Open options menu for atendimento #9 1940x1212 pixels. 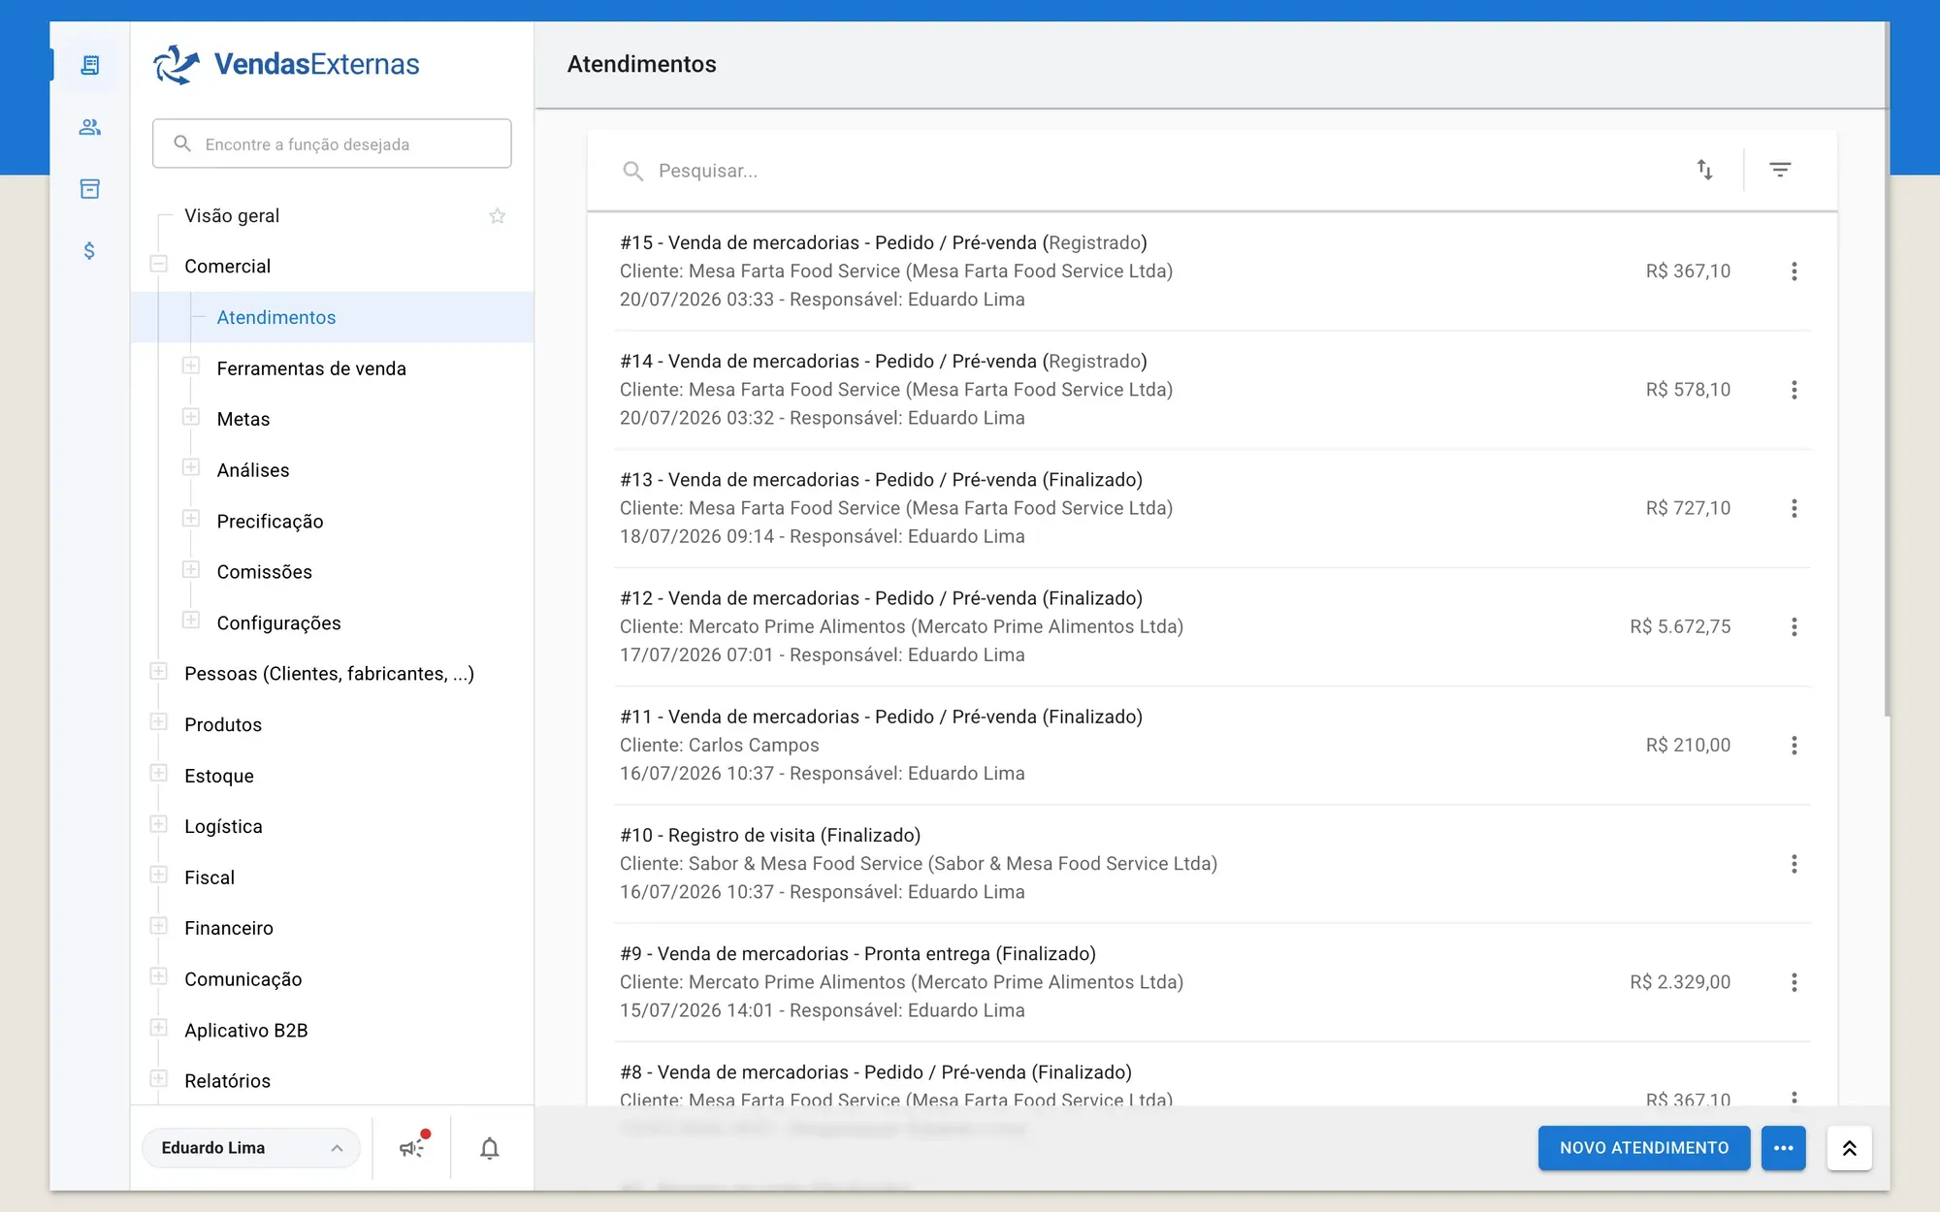[1794, 982]
